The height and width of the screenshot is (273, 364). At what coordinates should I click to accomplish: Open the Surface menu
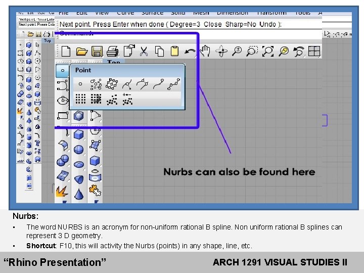point(153,13)
